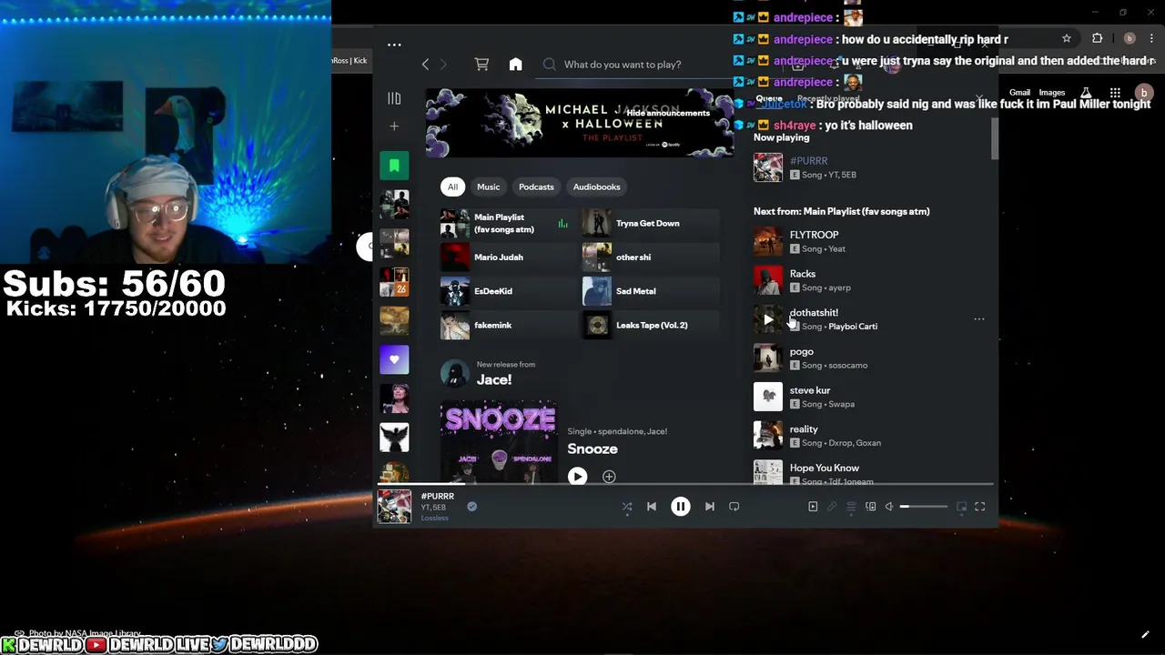Toggle the Now Playing view icon
Viewport: 1165px width, 655px height.
point(813,507)
